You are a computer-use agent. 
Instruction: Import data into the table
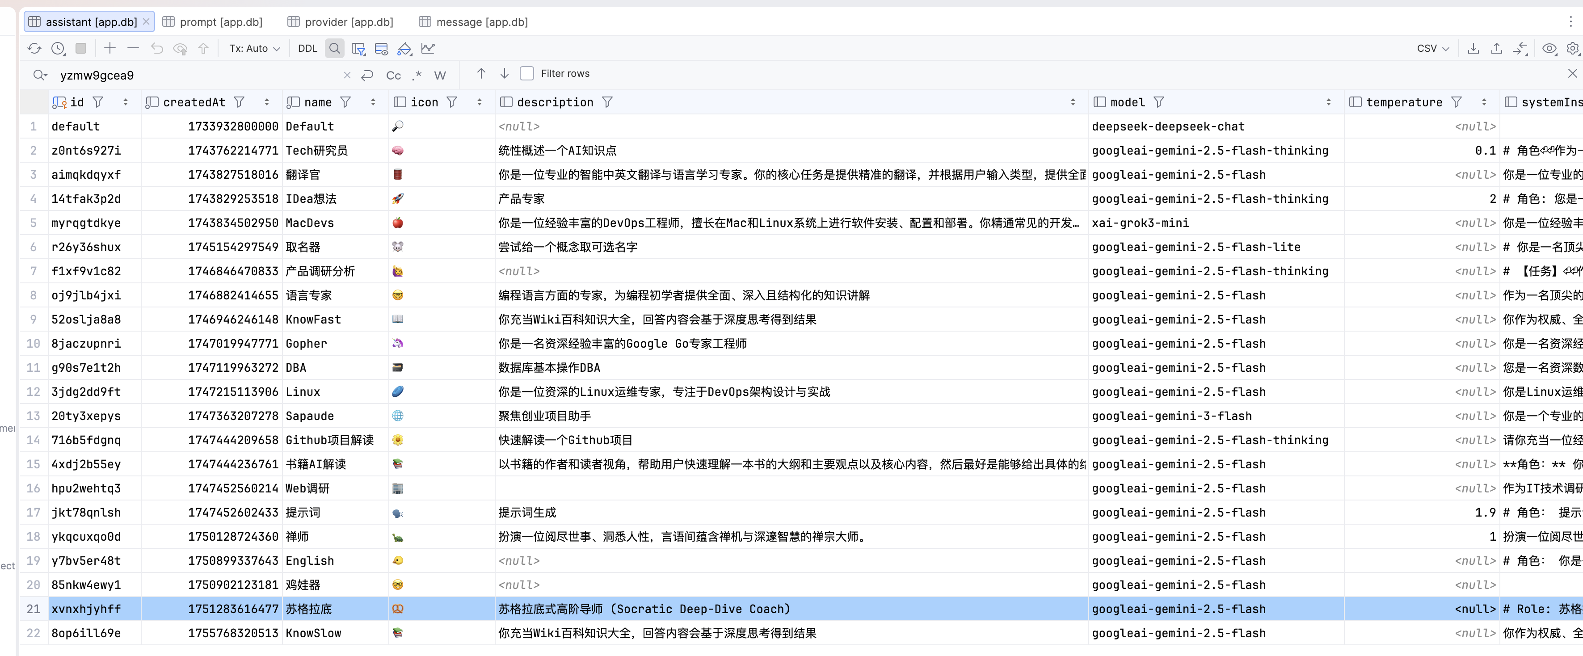[1496, 49]
